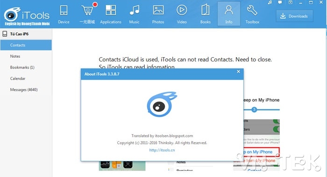Click 'Translated by itoolsen.blogspot.com' text
The image size is (327, 177).
click(162, 136)
